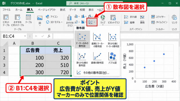The image size is (180, 101).
Task: Select column C header
Action: pyautogui.click(x=58, y=43)
